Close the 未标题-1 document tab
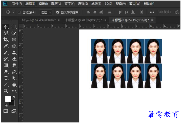181x123 pixels. (x=105, y=20)
